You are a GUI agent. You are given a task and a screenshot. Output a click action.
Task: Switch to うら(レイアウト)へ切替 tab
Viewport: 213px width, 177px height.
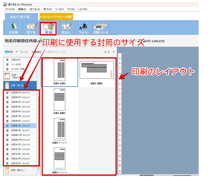(x=56, y=17)
